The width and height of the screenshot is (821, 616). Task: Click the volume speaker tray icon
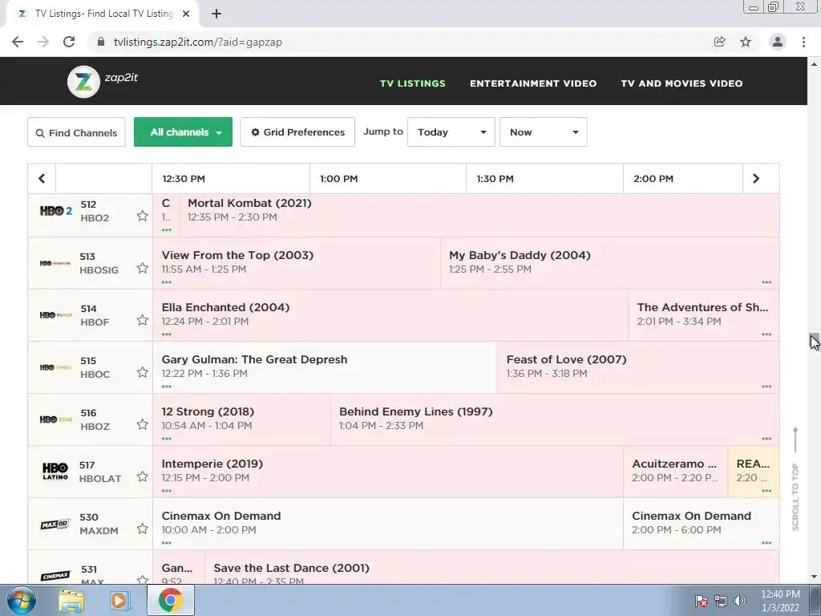740,600
